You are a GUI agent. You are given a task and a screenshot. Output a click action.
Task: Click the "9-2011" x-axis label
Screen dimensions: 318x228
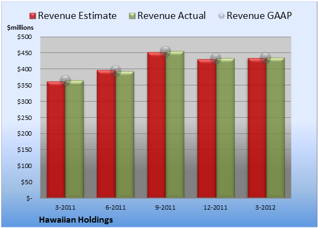coord(165,207)
